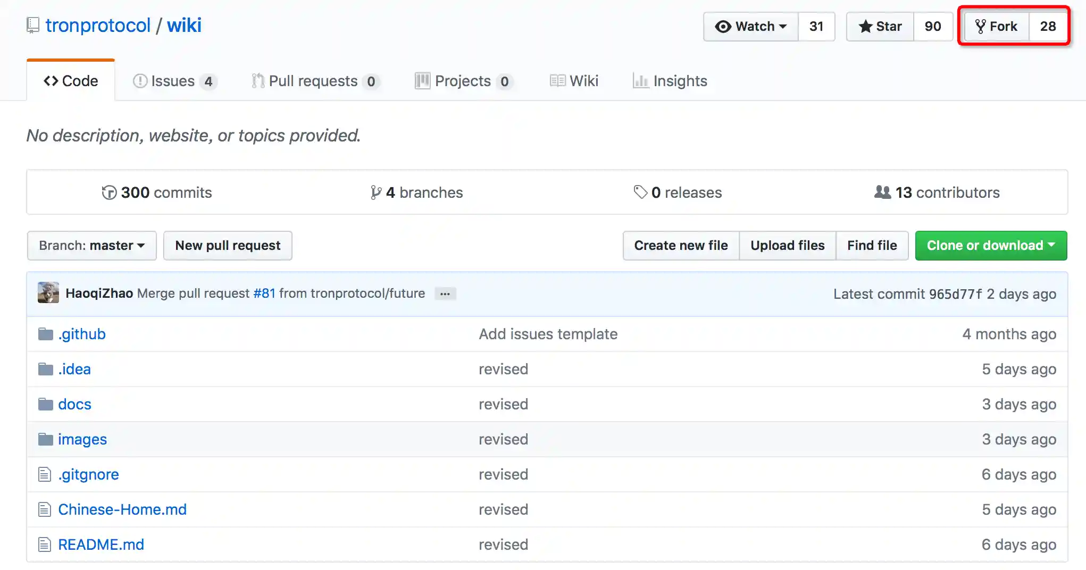Click the docs folder icon

click(46, 404)
